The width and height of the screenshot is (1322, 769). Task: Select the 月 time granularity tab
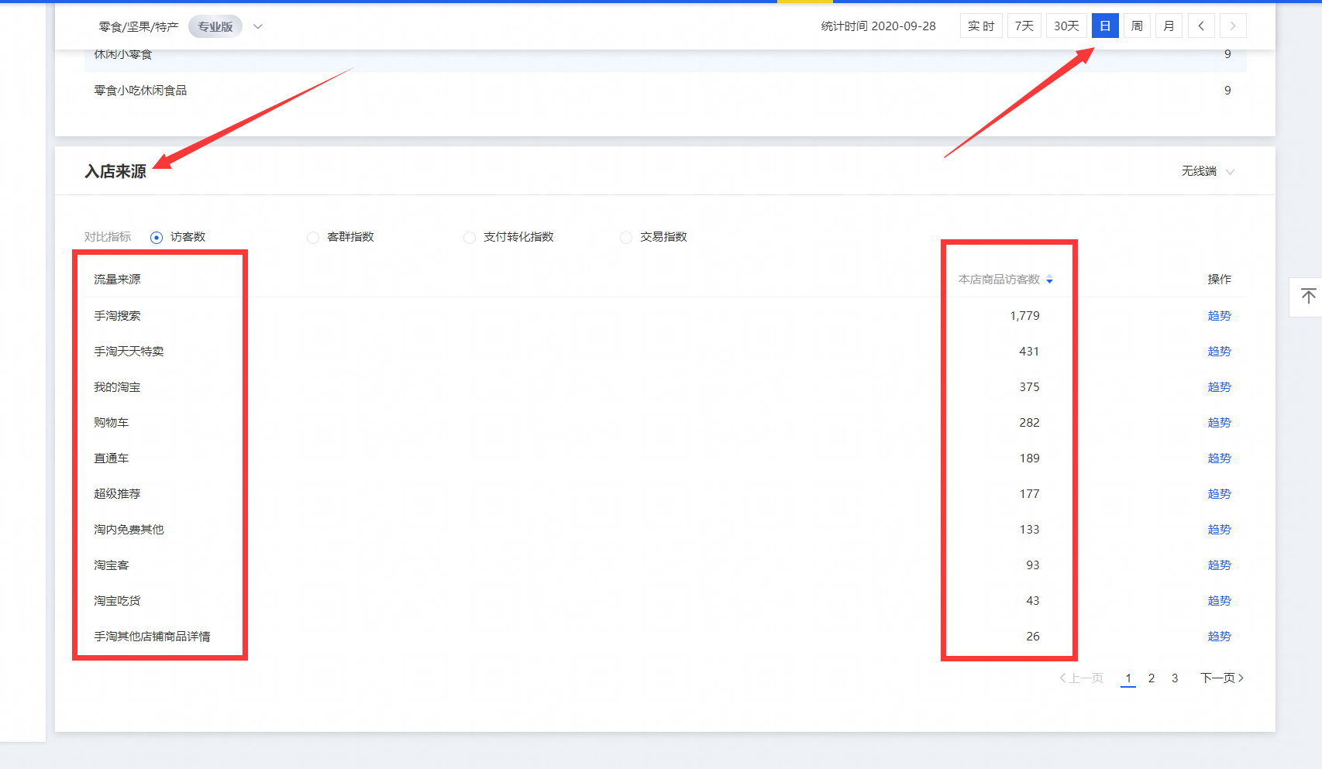pyautogui.click(x=1169, y=26)
